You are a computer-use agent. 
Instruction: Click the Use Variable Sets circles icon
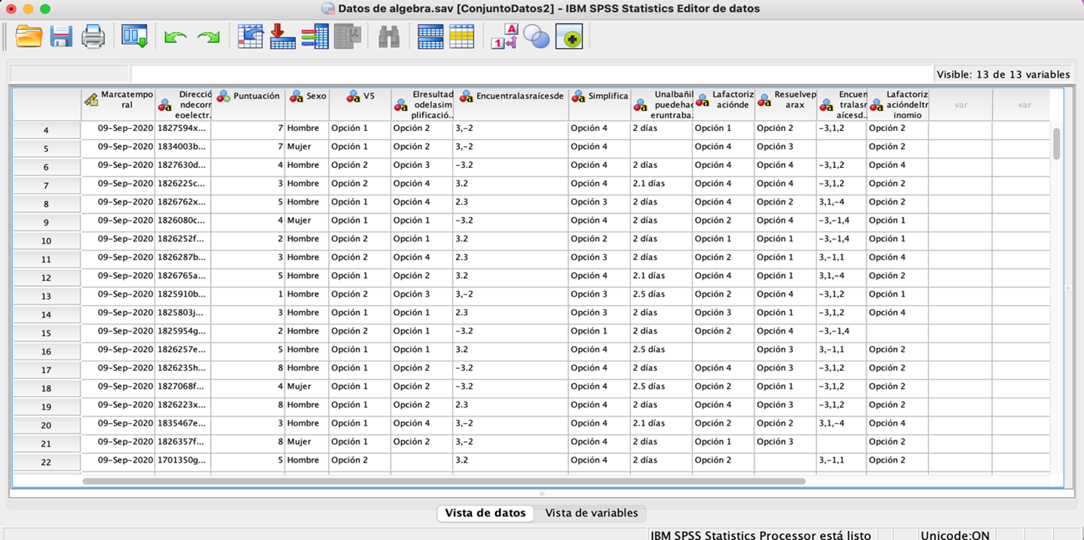pyautogui.click(x=536, y=36)
